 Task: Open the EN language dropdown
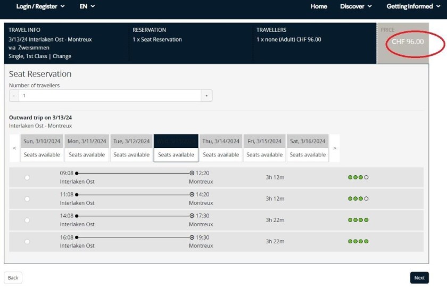click(x=87, y=6)
